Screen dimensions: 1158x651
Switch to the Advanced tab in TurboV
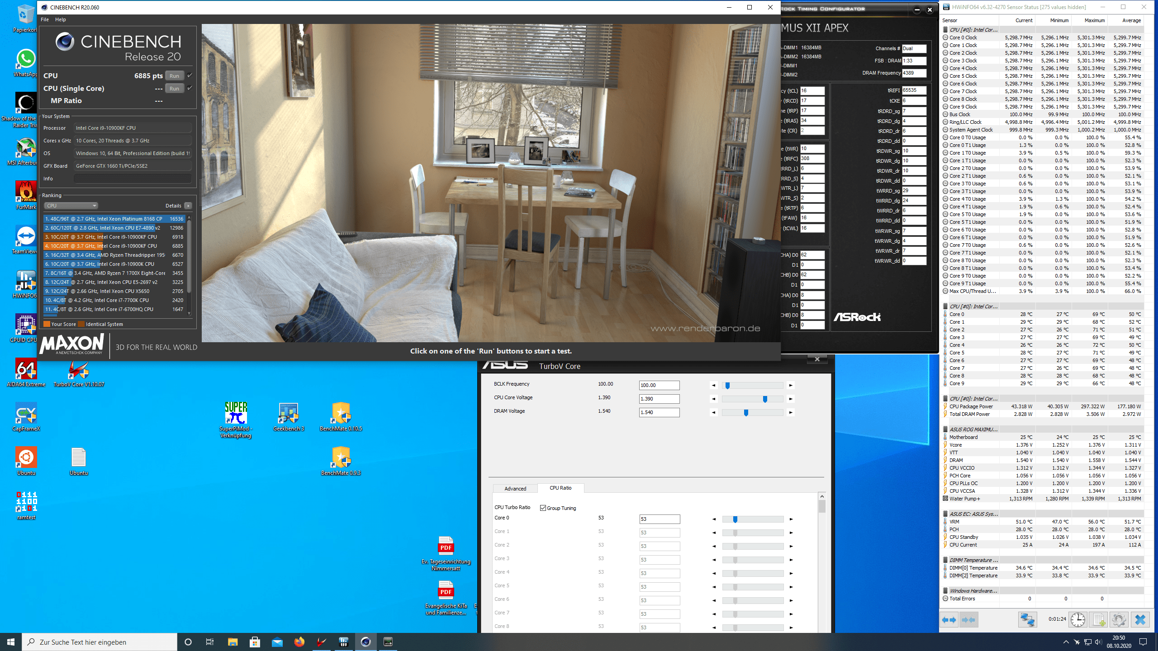coord(515,489)
